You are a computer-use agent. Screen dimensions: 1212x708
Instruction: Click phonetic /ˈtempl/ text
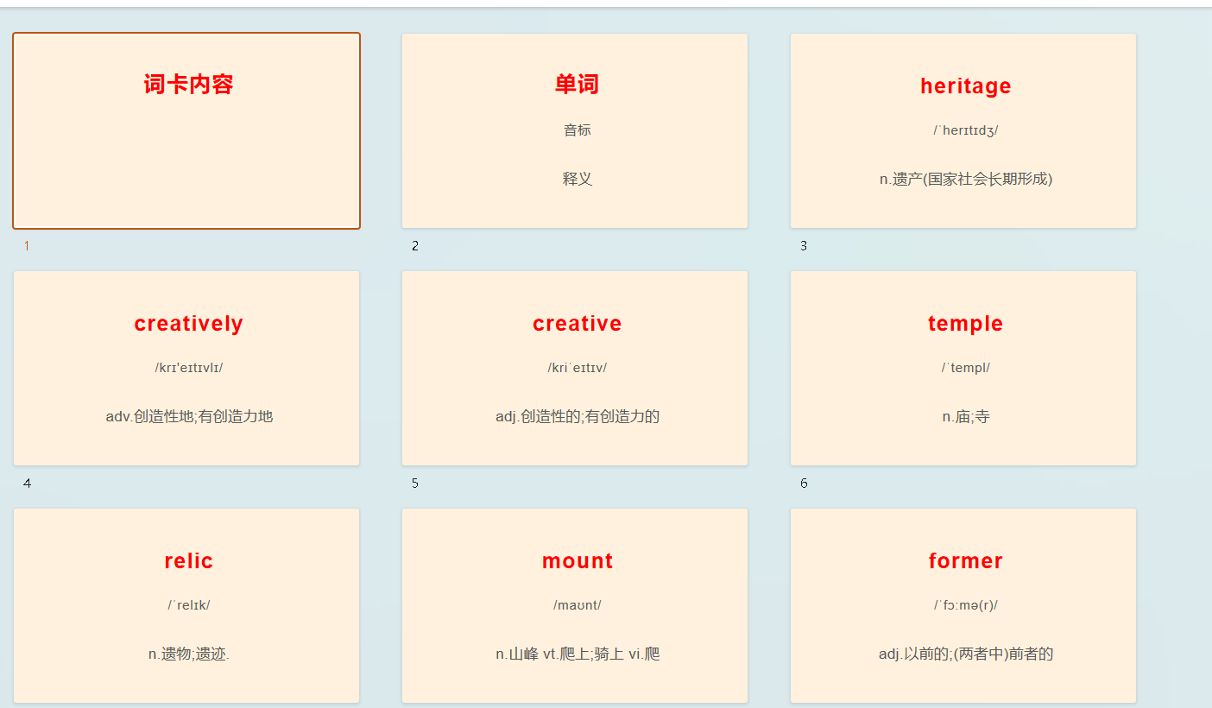click(965, 368)
